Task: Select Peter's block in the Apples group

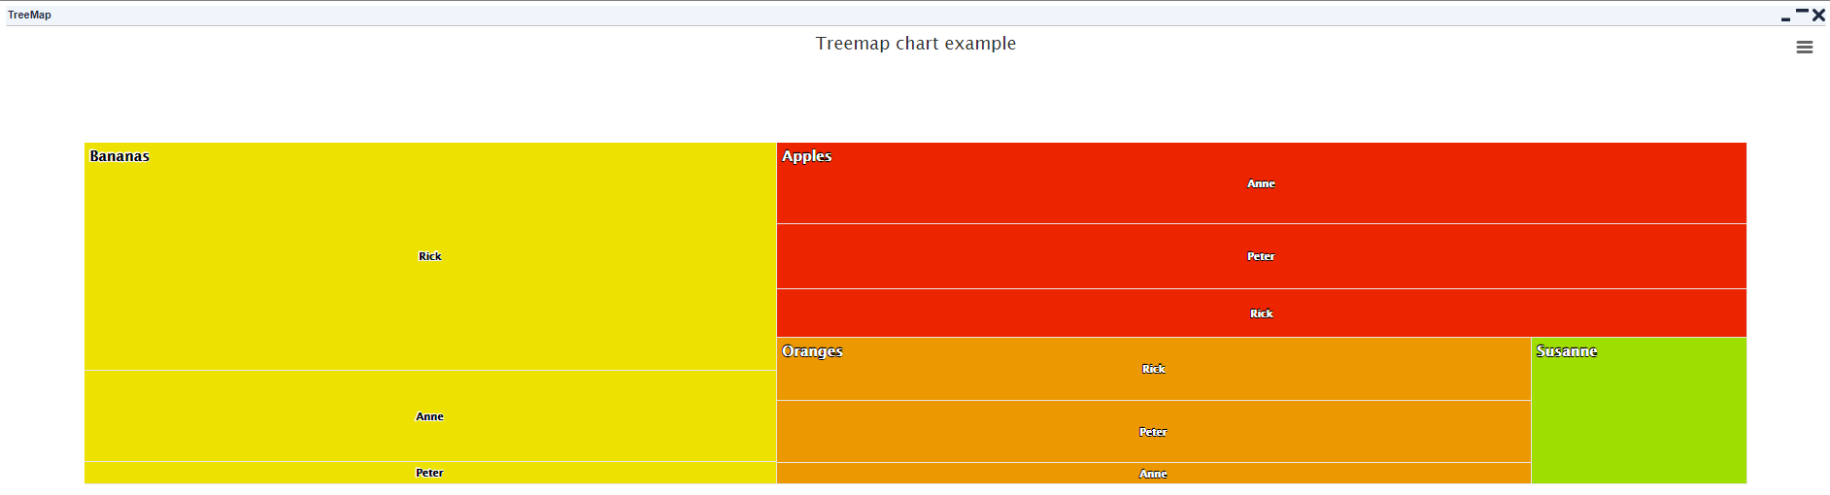Action: click(x=1261, y=256)
